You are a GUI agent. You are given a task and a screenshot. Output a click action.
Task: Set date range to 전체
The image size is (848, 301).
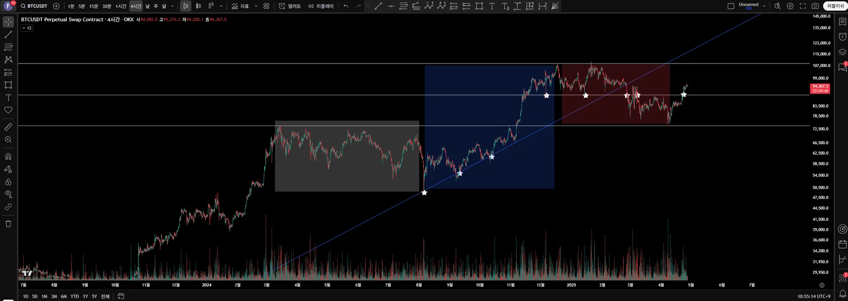[105, 297]
